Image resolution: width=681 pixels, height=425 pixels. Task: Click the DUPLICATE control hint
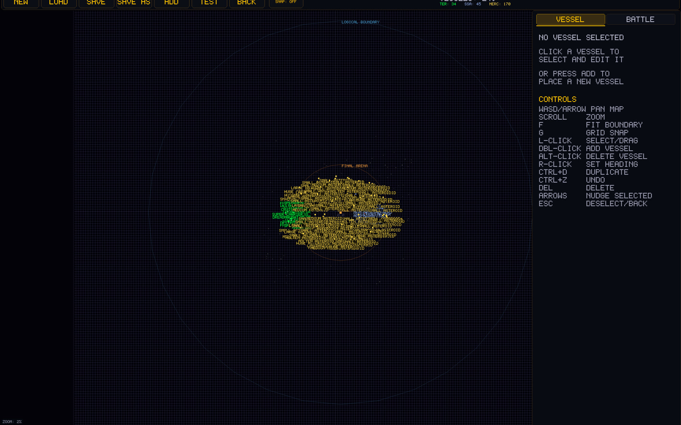point(607,172)
